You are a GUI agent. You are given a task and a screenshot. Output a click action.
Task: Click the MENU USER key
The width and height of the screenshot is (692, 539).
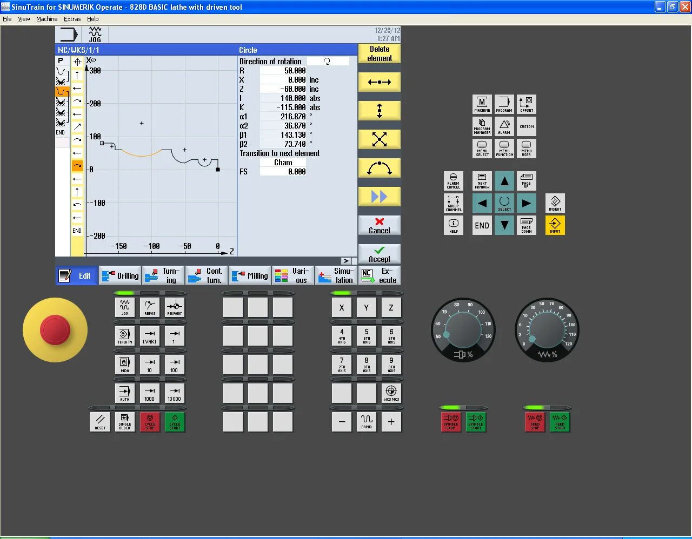(x=527, y=149)
